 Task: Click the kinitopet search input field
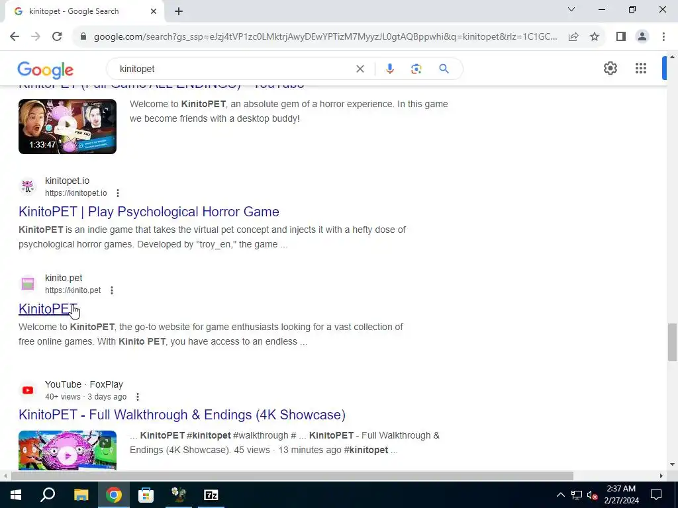coord(234,69)
